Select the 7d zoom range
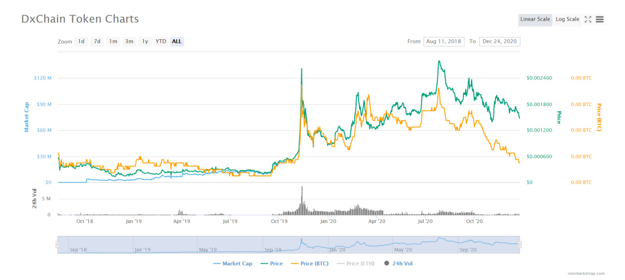The width and height of the screenshot is (625, 280). 97,42
